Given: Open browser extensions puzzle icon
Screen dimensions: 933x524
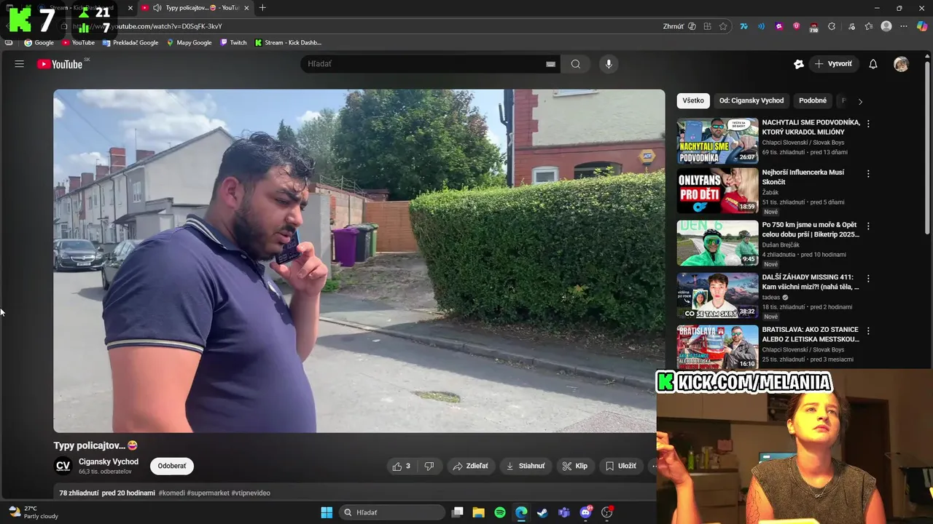Looking at the screenshot, I should [x=832, y=26].
